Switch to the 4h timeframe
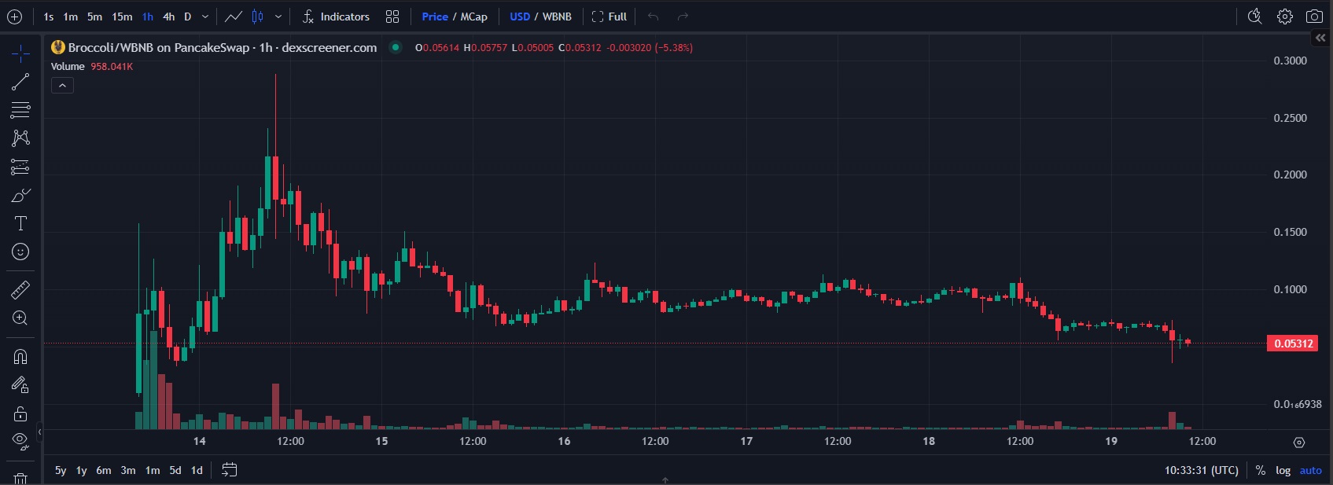1333x485 pixels. [168, 17]
